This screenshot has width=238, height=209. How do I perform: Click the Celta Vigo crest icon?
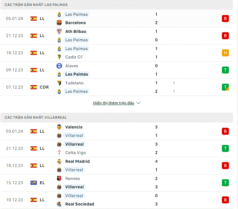[59, 153]
